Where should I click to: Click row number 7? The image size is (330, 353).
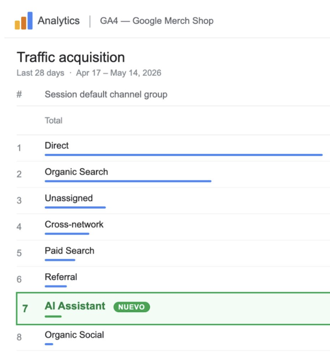[25, 308]
